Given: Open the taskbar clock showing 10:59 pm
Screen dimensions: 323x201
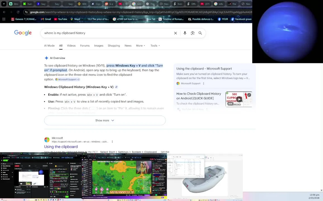Looking at the screenshot, I should pos(314,196).
